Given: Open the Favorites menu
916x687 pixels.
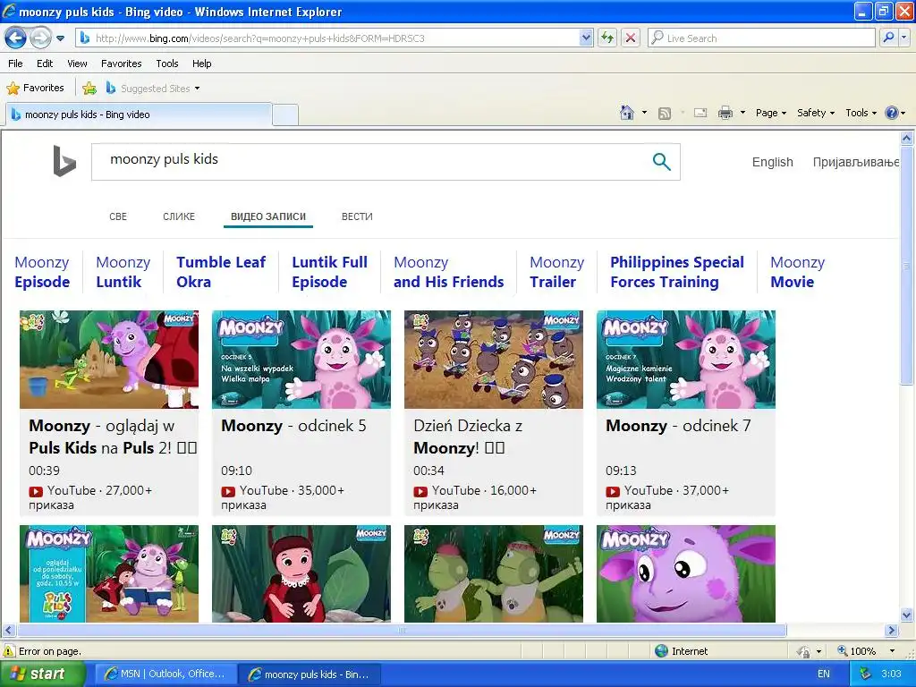Looking at the screenshot, I should click(x=121, y=64).
